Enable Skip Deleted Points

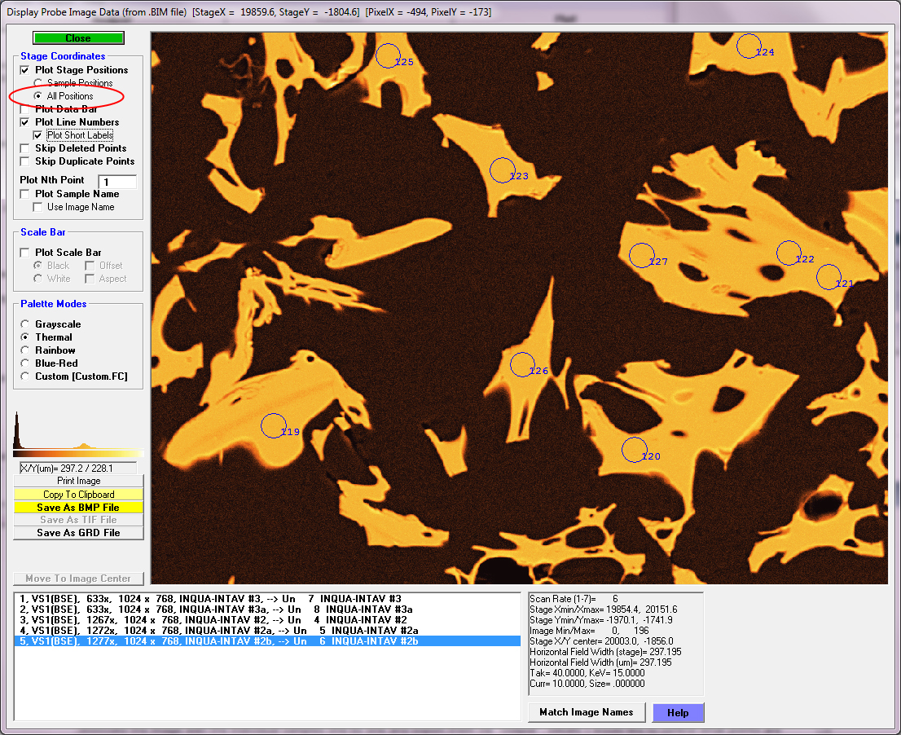[x=25, y=148]
